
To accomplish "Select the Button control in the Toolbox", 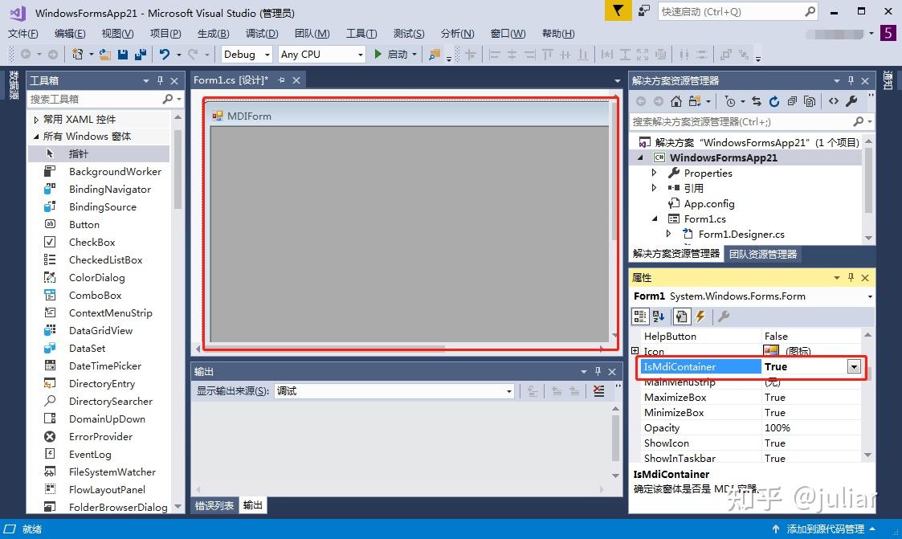I will click(84, 224).
